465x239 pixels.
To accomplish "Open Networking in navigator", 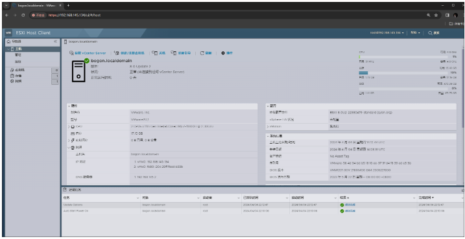I will coord(16,81).
